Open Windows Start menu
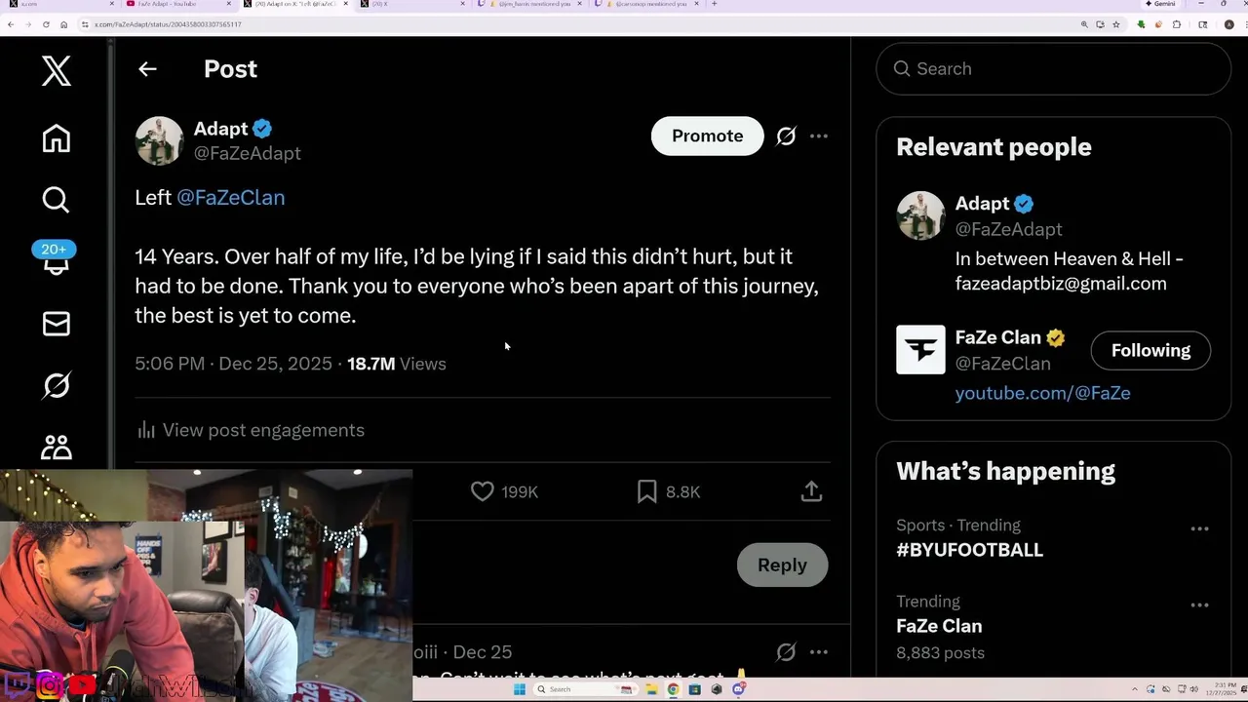 [x=520, y=689]
